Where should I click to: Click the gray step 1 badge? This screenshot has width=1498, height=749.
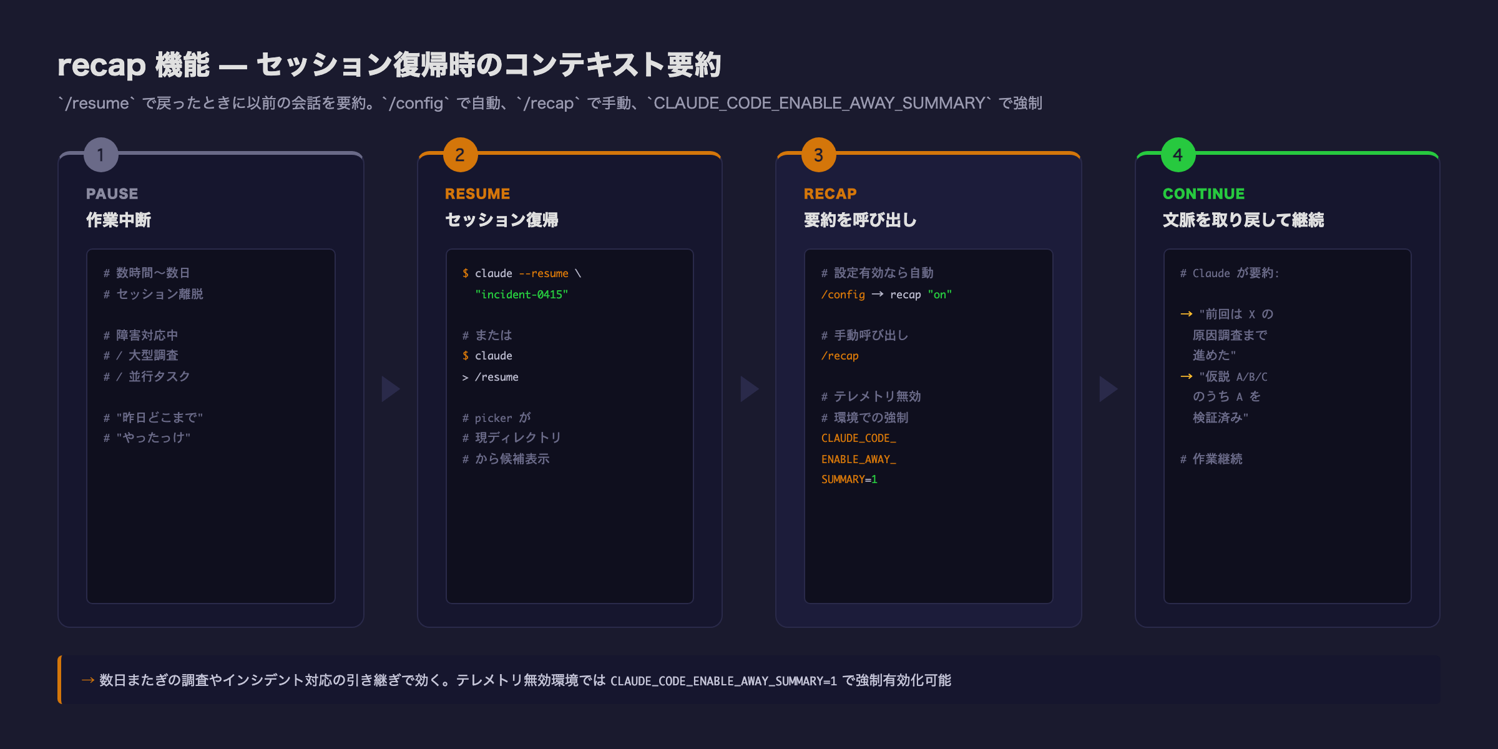coord(101,155)
